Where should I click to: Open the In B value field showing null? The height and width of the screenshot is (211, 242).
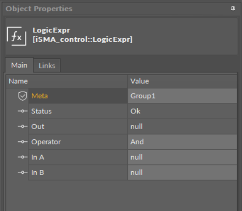click(182, 172)
